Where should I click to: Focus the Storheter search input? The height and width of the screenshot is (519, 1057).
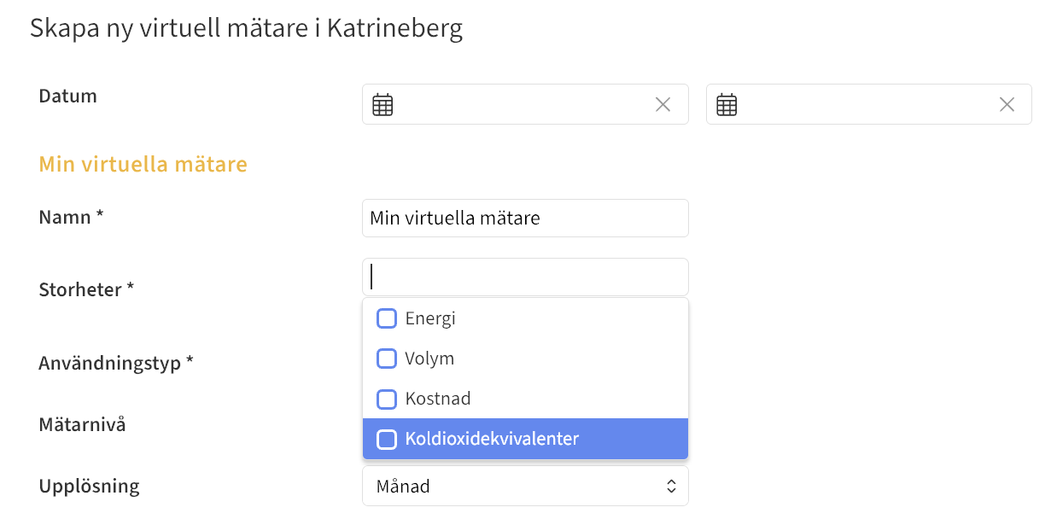click(525, 277)
